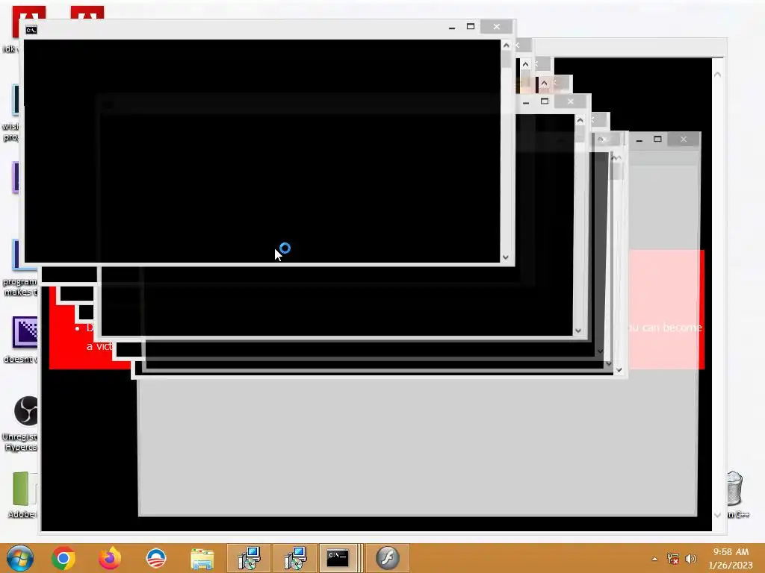The width and height of the screenshot is (765, 573).
Task: Close the second Command Prompt window
Action: (570, 101)
